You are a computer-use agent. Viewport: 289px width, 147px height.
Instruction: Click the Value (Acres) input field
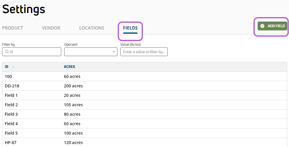coord(144,52)
